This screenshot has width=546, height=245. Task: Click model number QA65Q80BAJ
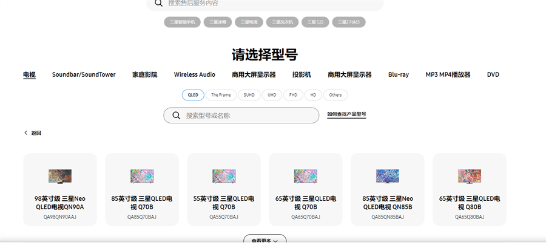point(470,217)
